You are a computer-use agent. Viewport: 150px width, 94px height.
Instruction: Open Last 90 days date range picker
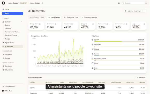tap(54, 17)
